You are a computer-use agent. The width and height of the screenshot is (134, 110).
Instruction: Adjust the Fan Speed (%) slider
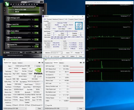pyautogui.click(x=21, y=46)
